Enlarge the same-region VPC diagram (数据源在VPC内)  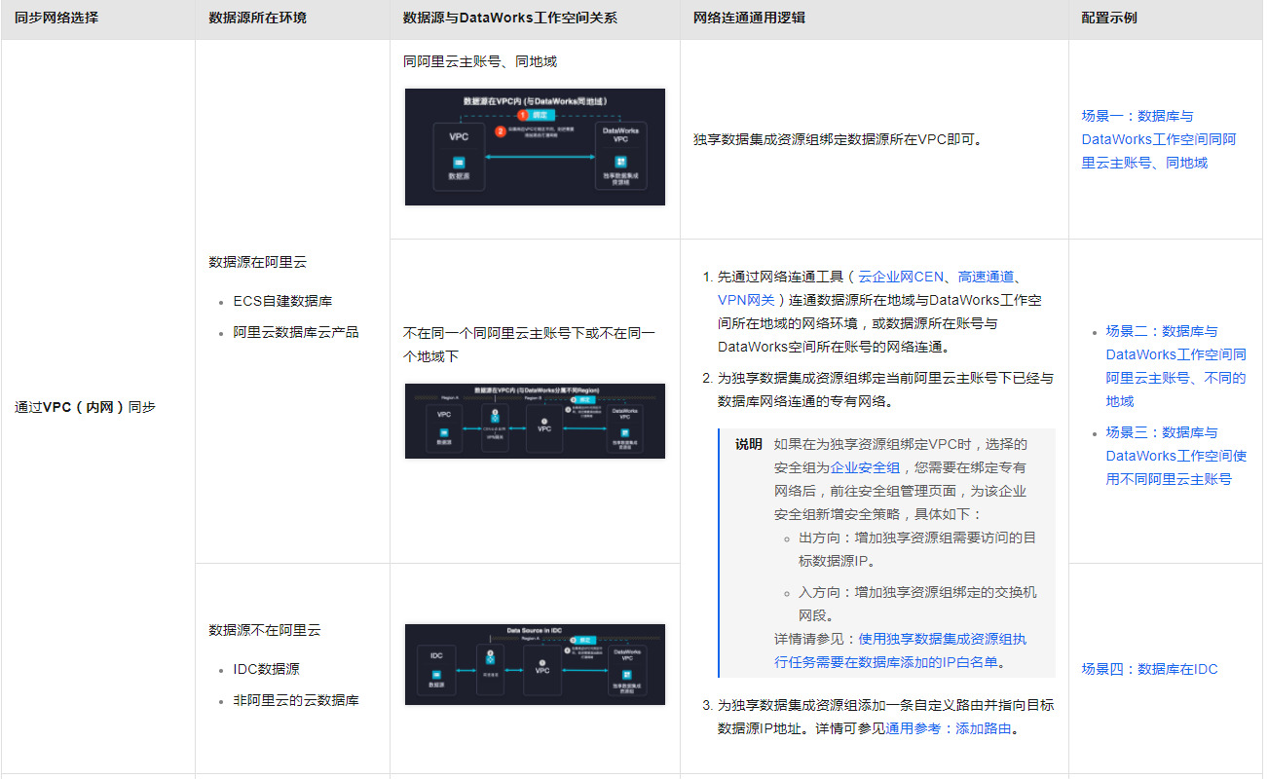click(535, 147)
